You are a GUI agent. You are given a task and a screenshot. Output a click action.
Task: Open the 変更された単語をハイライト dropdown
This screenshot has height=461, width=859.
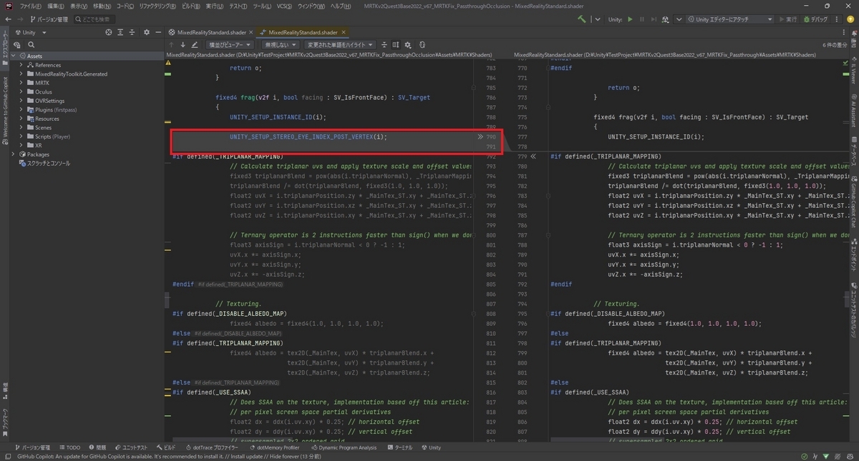point(340,44)
